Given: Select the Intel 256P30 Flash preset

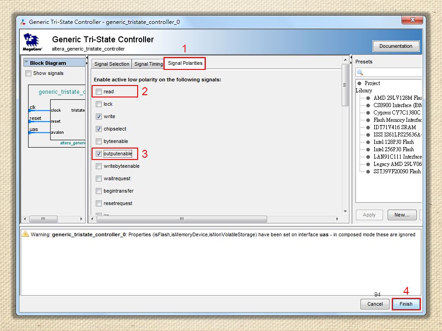Looking at the screenshot, I should [x=394, y=149].
